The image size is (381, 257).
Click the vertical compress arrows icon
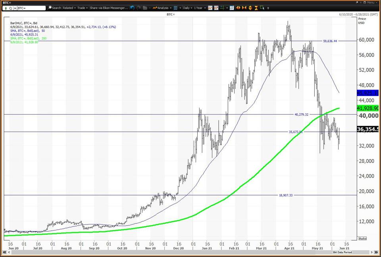[256, 8]
